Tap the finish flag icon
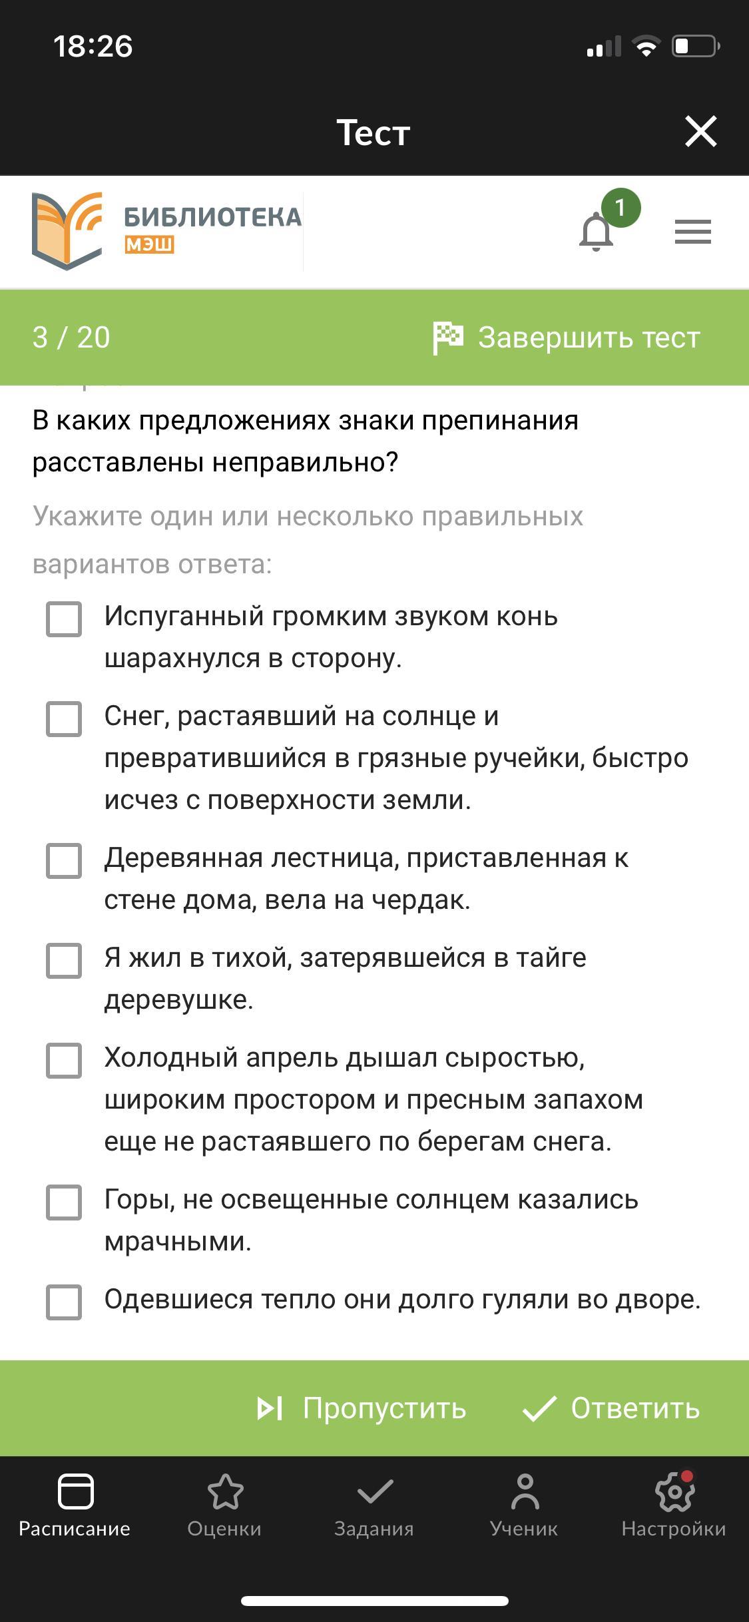 click(x=447, y=338)
